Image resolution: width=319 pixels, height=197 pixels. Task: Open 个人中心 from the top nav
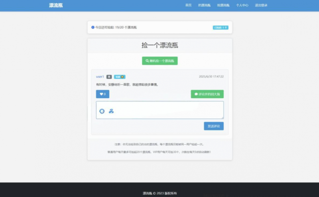[242, 6]
